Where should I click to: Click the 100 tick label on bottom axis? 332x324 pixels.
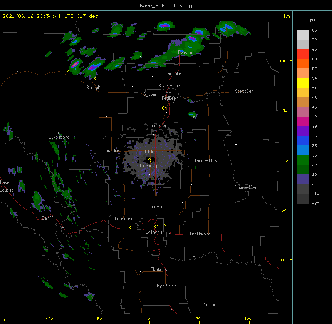point(248,319)
